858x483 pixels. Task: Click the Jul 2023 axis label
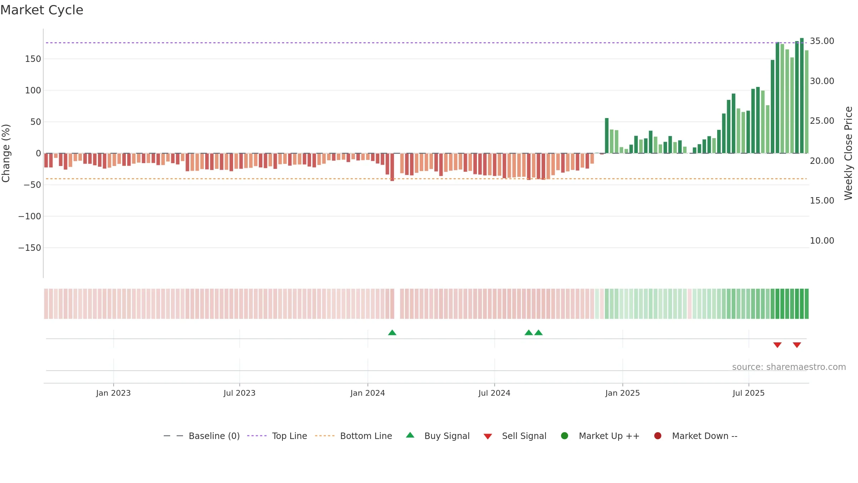(x=240, y=393)
